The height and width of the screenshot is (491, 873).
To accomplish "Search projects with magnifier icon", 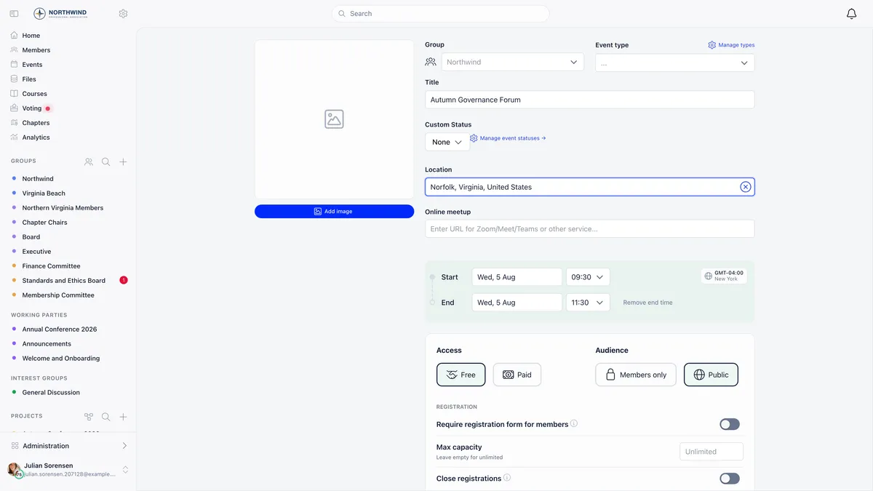I will coord(105,417).
